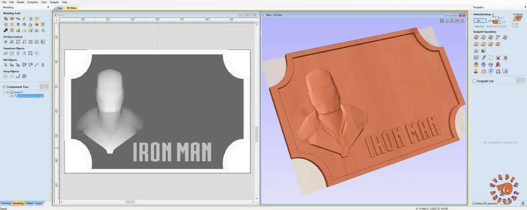Image resolution: width=527 pixels, height=210 pixels.
Task: Create a VCarve engraving toolpath
Action: coord(476,44)
